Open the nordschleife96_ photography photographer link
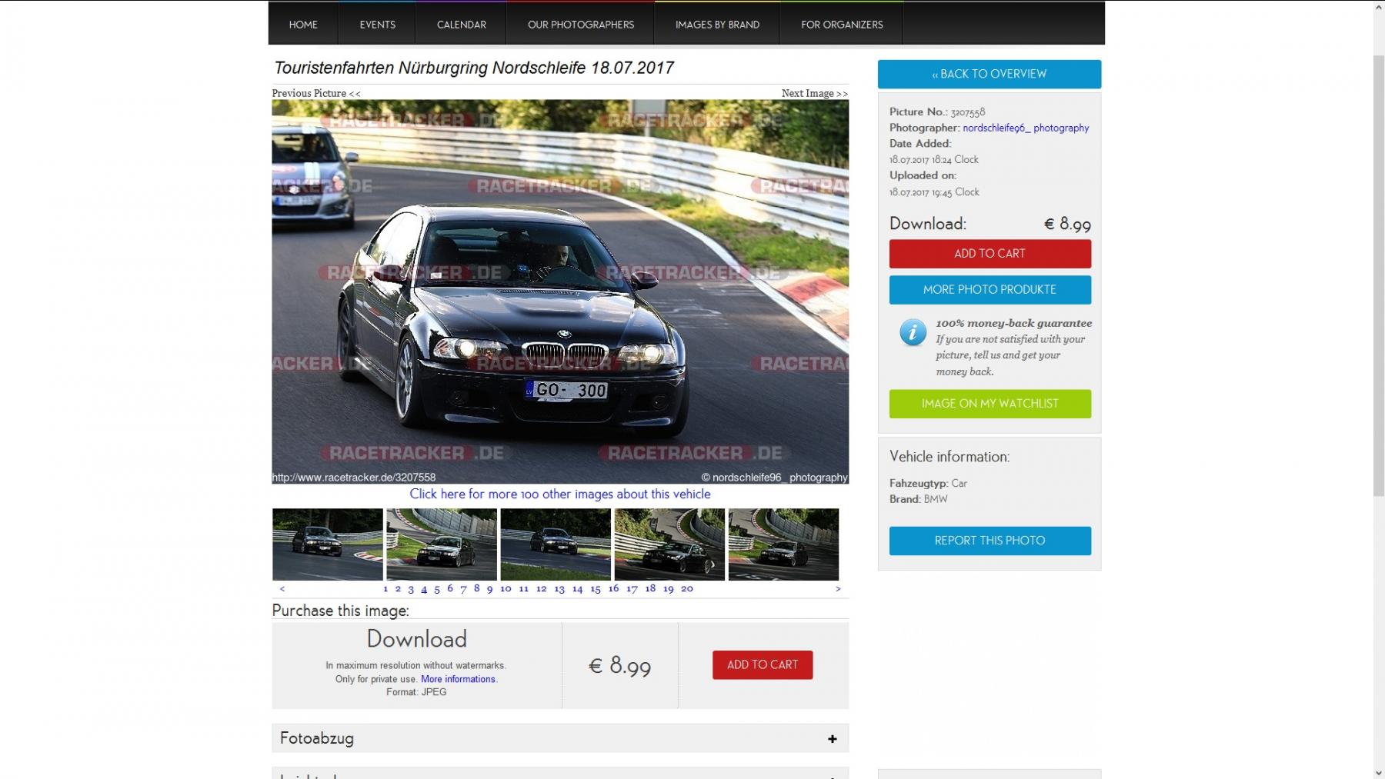Screen dimensions: 1385x779 pyautogui.click(x=1026, y=128)
